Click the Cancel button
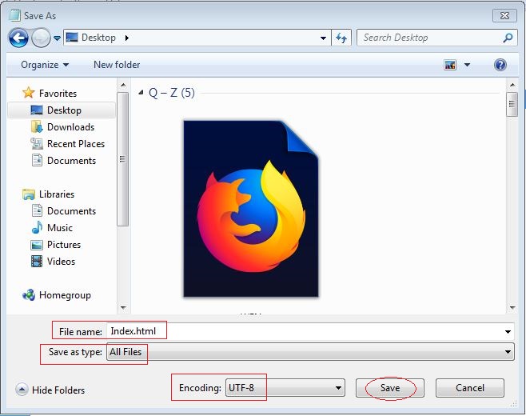 [x=470, y=388]
